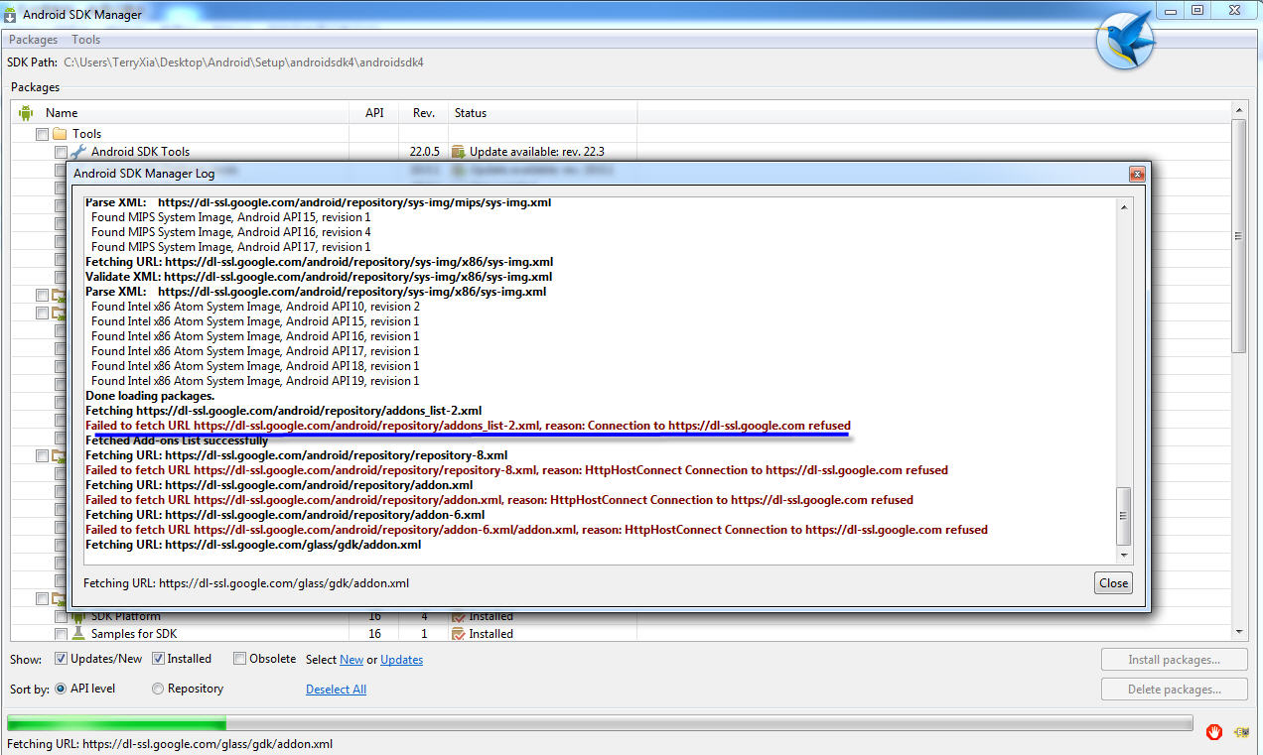Image resolution: width=1263 pixels, height=755 pixels.
Task: Open the Tools menu in menu bar
Action: point(86,40)
